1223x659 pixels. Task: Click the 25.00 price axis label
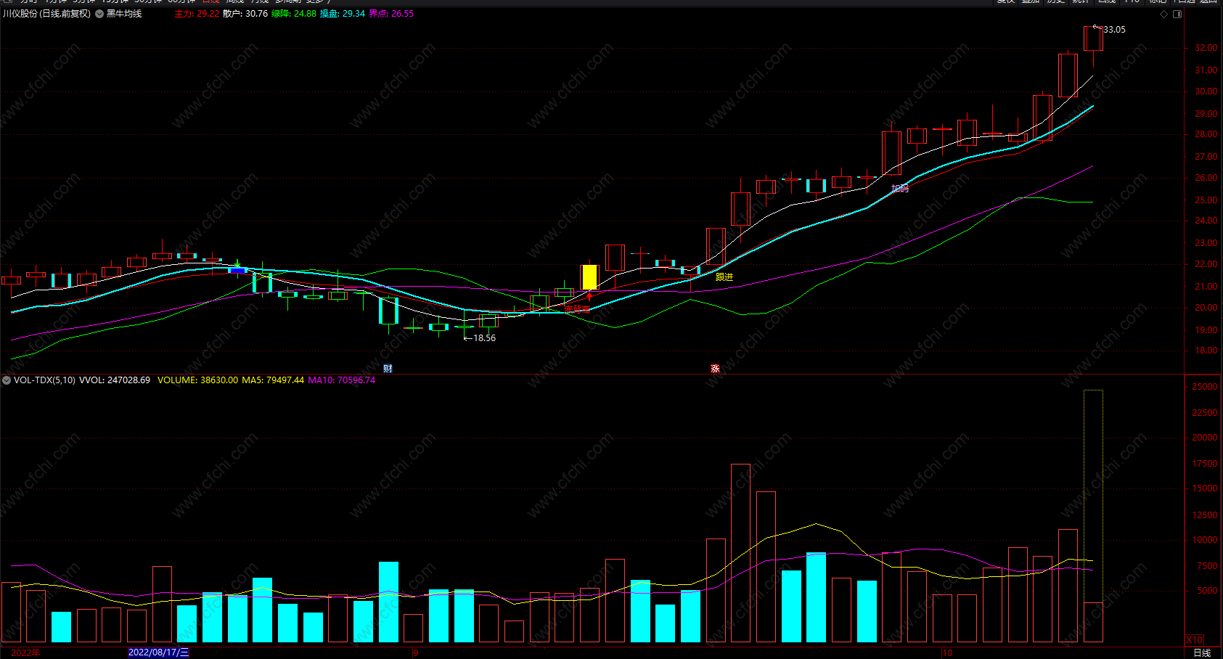1206,200
